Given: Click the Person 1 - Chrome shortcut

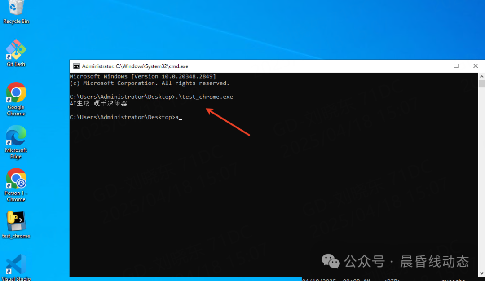Looking at the screenshot, I should tap(16, 182).
